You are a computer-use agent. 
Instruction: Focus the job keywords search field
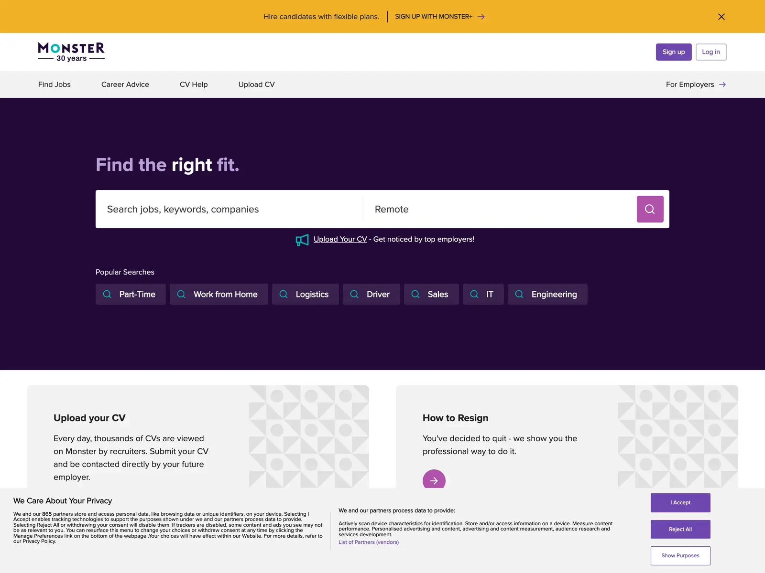(x=229, y=209)
